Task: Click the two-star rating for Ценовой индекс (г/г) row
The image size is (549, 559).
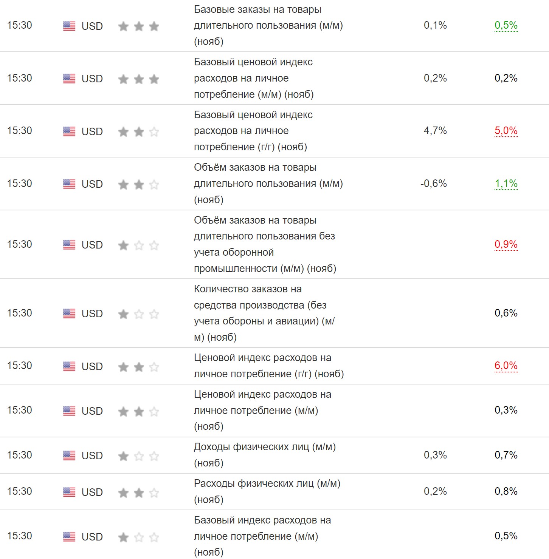Action: click(x=138, y=367)
